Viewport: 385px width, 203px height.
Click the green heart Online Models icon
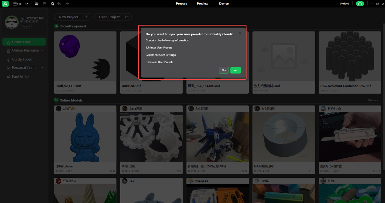56,100
